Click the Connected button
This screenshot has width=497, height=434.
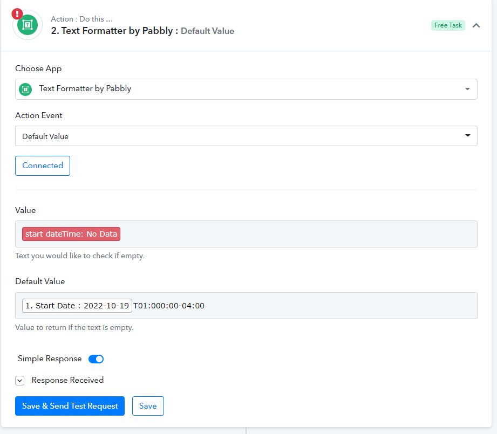(43, 166)
